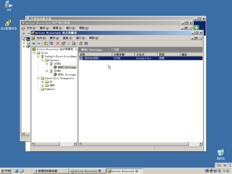Click Default-Fir... cell in connection row
Screen dimensions: 232x174
[145, 58]
